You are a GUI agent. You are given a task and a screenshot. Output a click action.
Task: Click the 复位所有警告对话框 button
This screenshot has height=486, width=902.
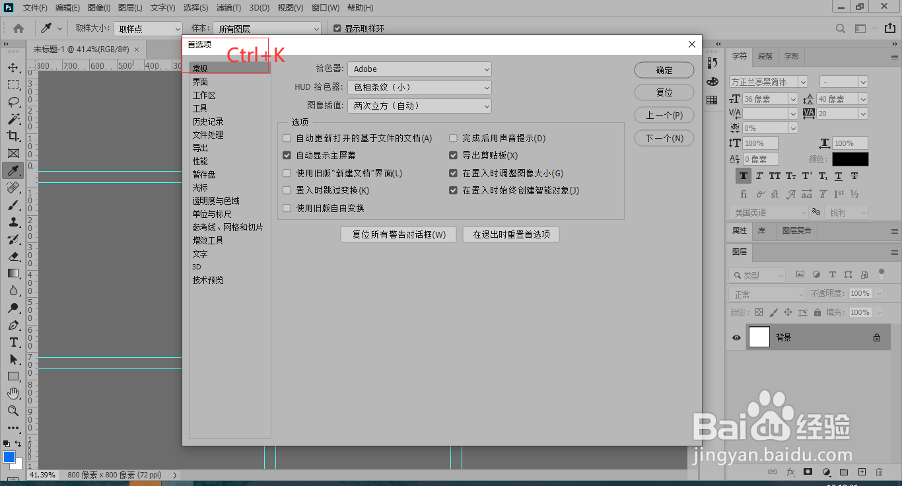(x=398, y=234)
